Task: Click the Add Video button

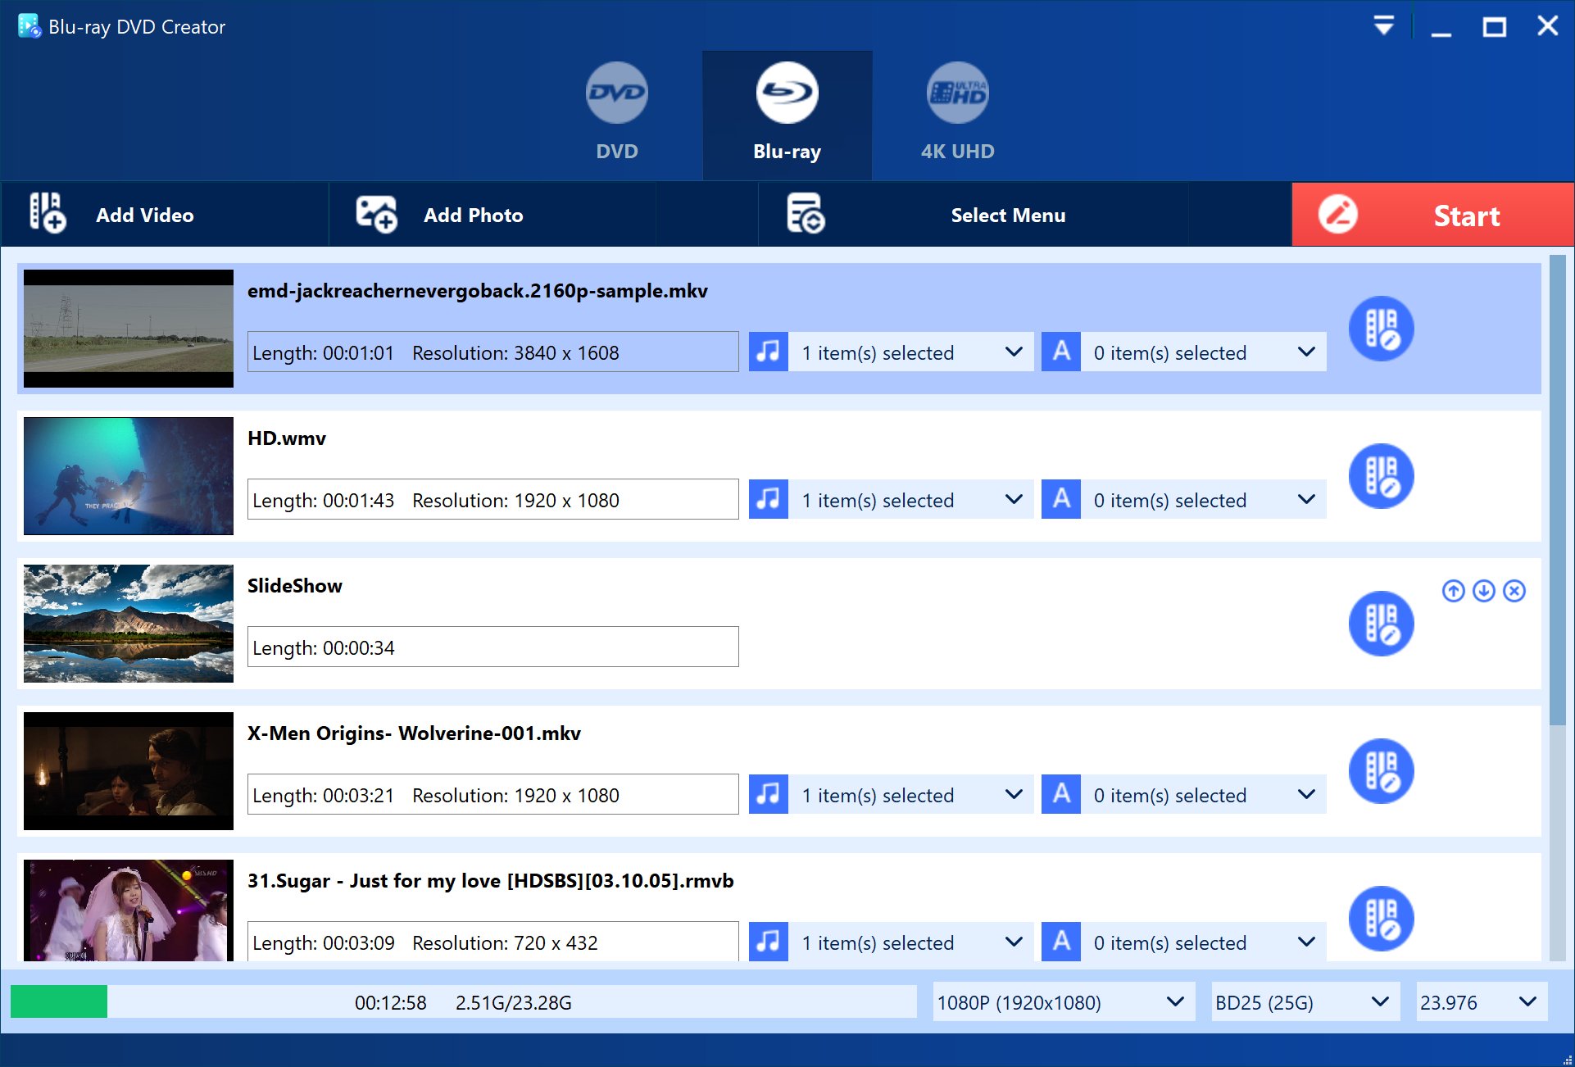Action: 164,214
